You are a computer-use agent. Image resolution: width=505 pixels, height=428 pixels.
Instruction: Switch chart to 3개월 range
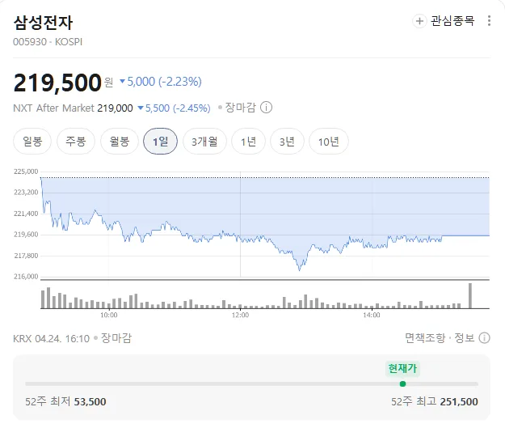tap(204, 142)
